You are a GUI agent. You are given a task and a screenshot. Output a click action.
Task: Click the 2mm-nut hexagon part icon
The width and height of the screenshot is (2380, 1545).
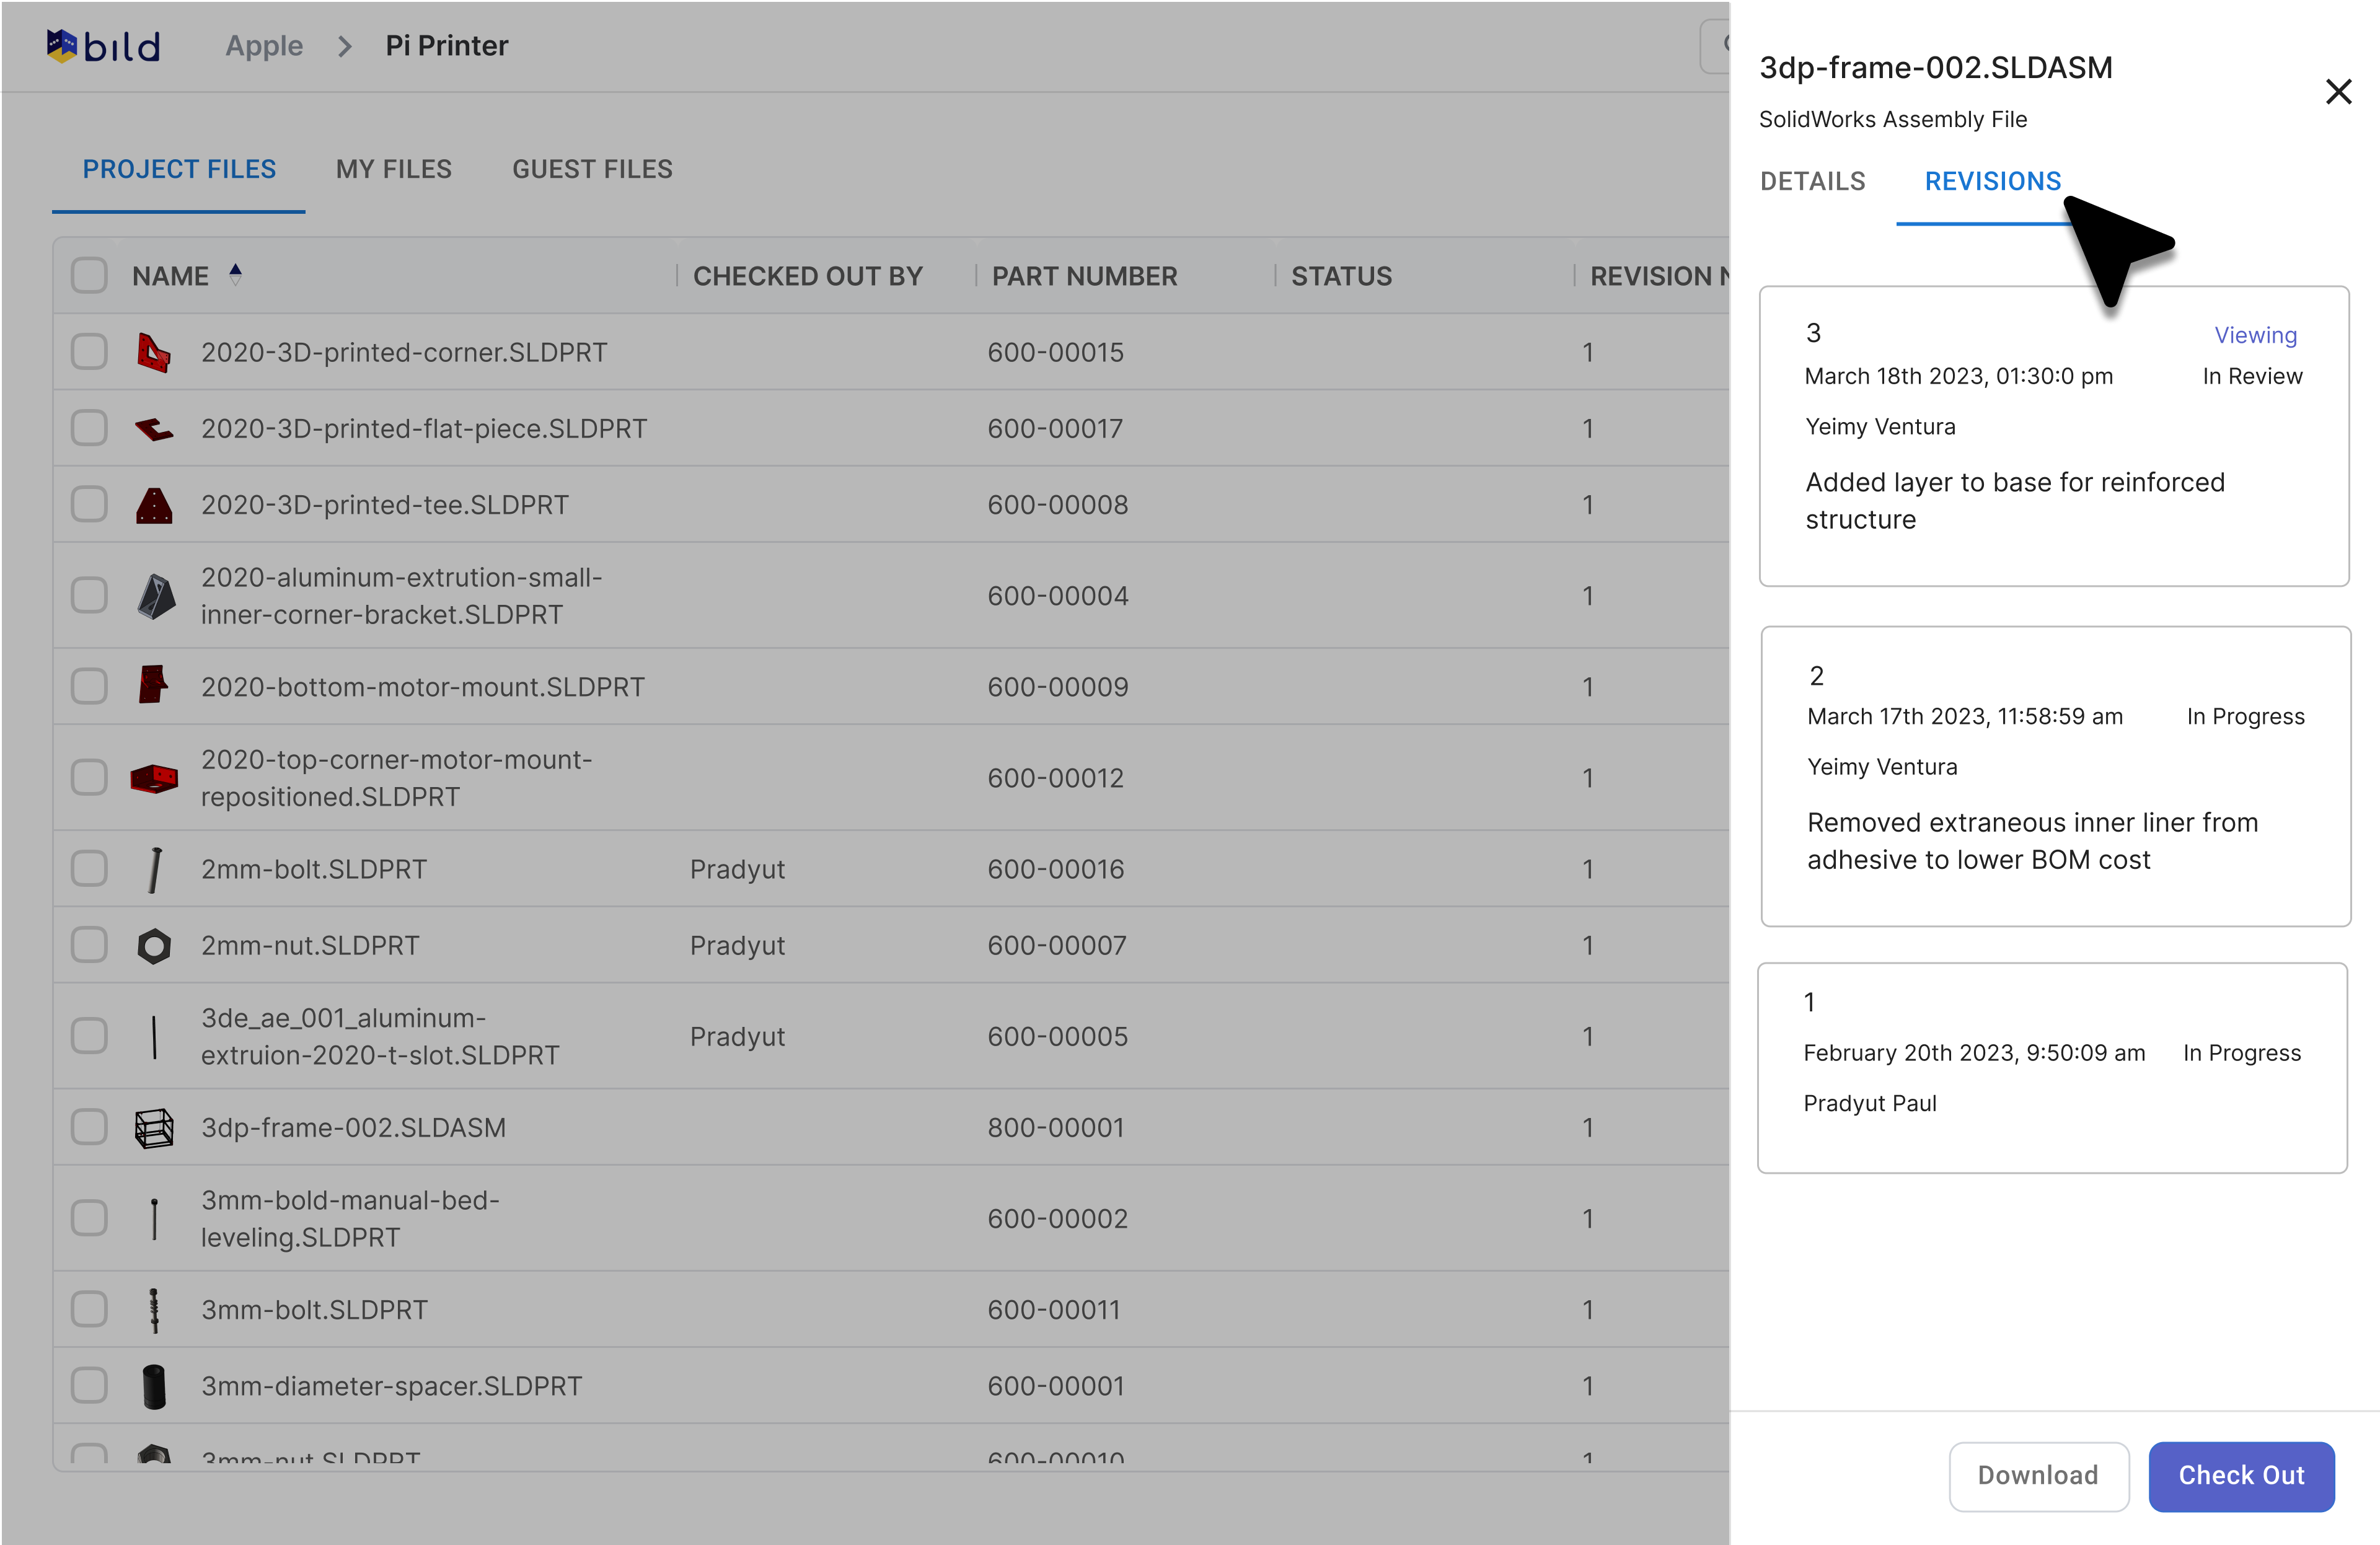153,945
